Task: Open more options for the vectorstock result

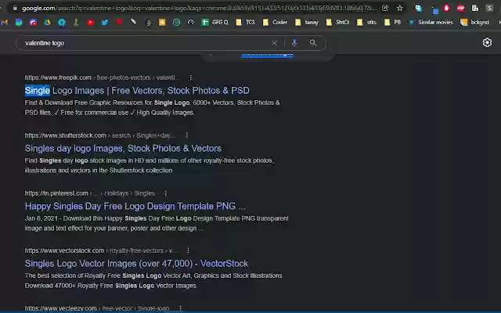Action: click(188, 250)
